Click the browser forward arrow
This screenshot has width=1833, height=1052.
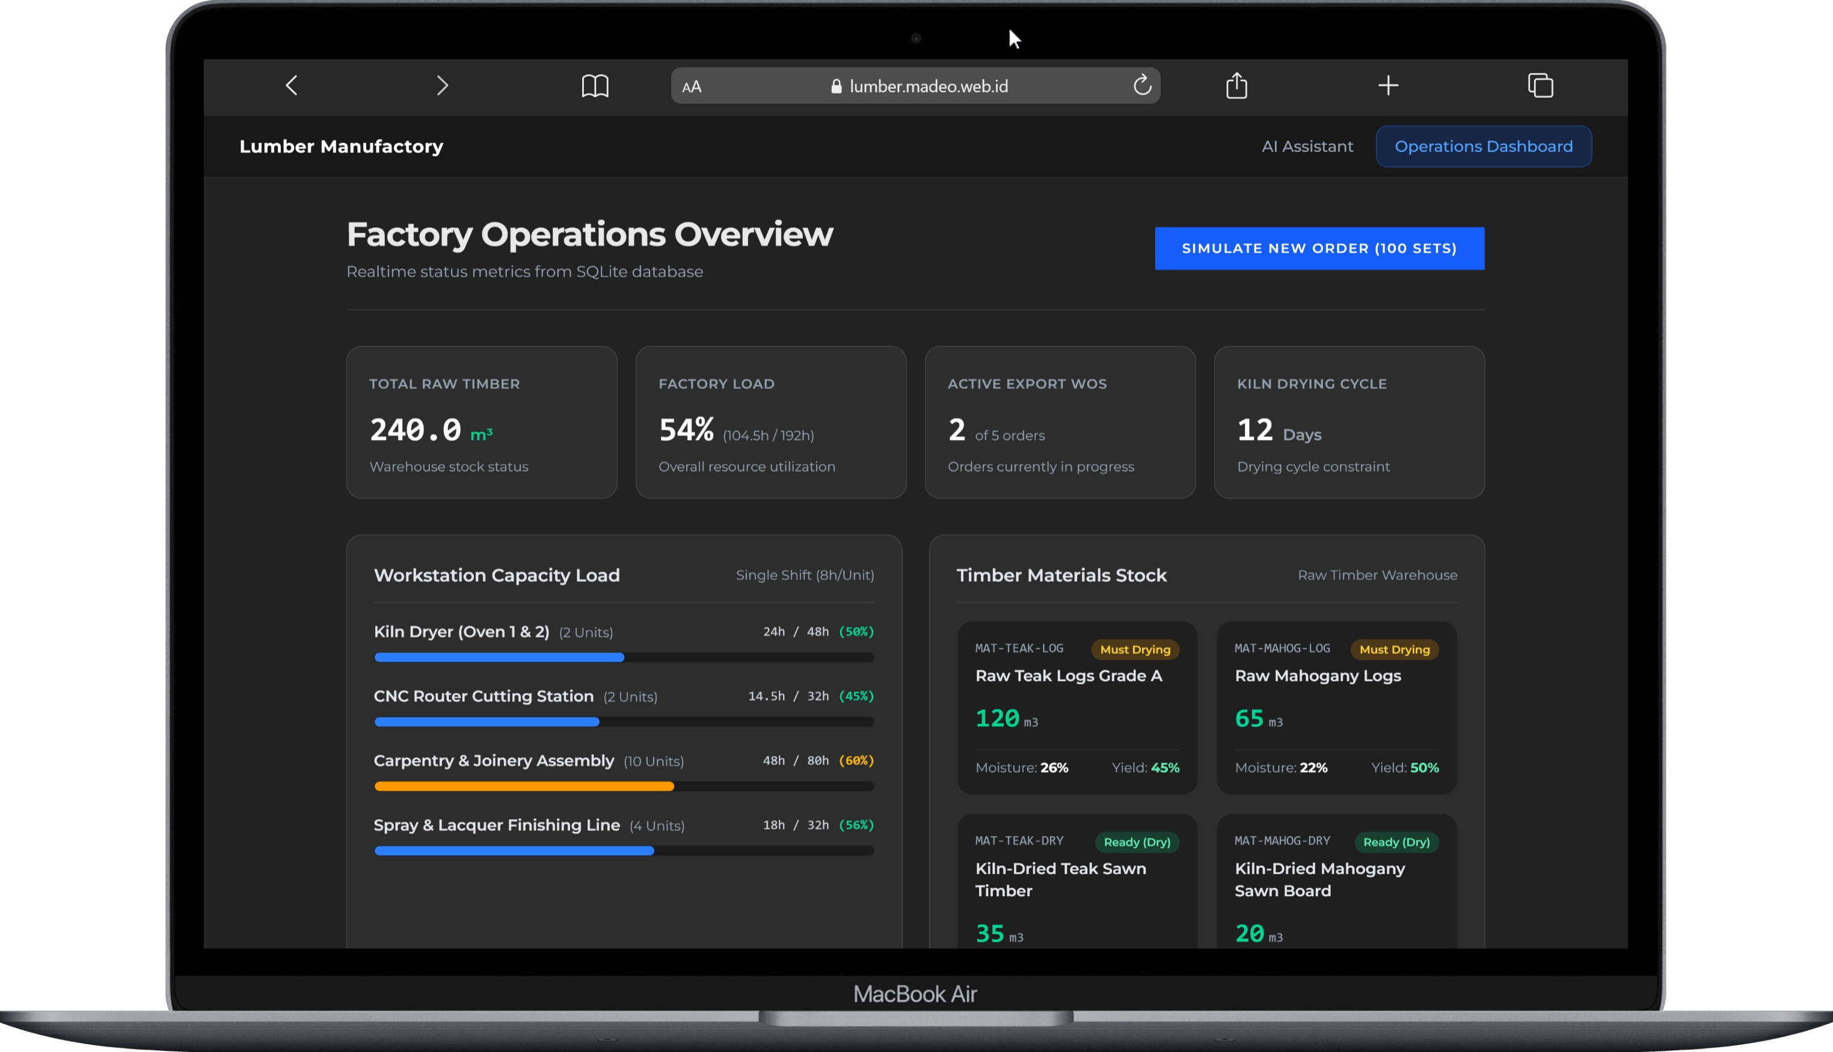click(443, 85)
